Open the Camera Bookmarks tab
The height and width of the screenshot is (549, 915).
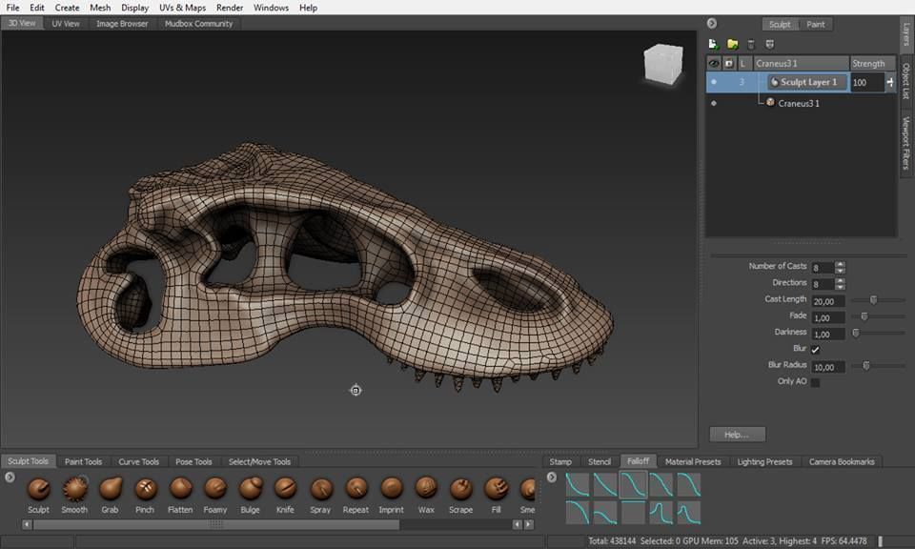pyautogui.click(x=842, y=461)
